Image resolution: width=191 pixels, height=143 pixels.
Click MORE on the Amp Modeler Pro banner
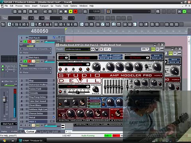[158, 75]
